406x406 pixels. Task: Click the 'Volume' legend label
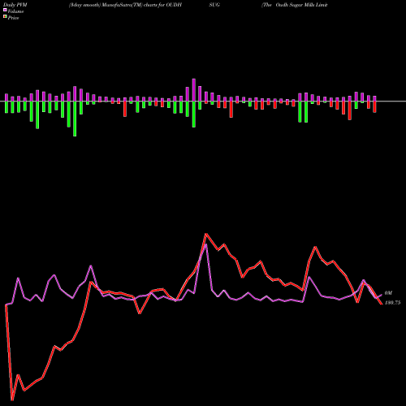[15, 11]
